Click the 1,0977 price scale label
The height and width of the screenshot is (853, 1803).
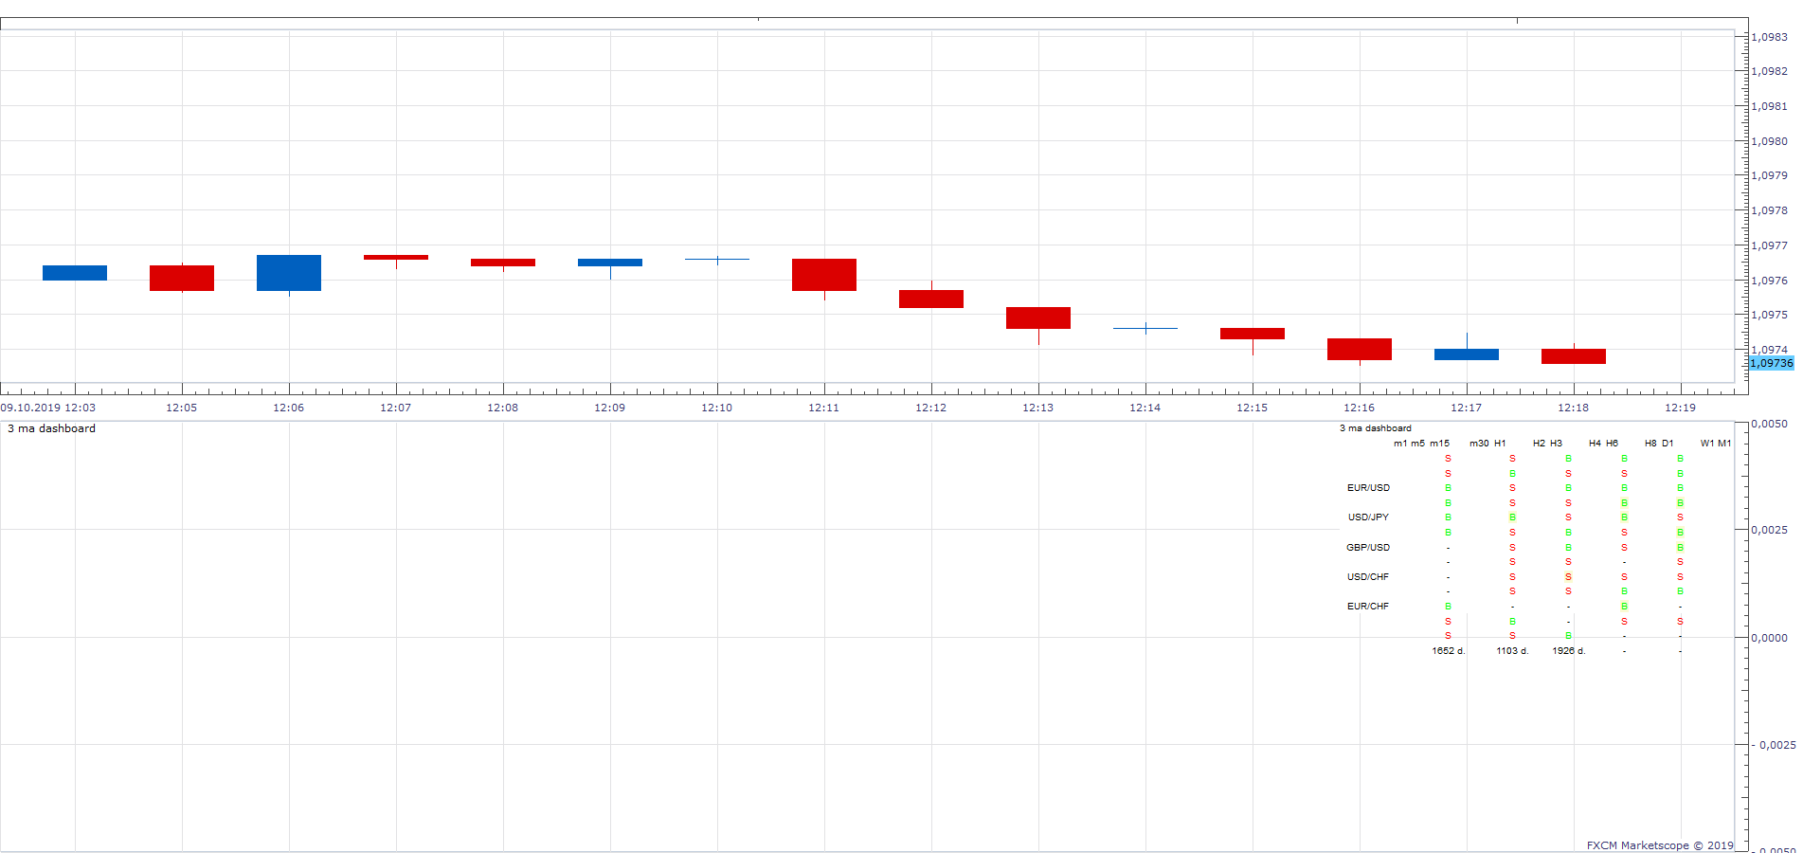[1770, 245]
